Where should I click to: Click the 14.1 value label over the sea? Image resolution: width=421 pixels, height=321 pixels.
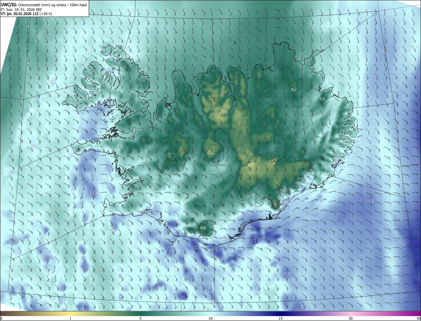click(184, 297)
